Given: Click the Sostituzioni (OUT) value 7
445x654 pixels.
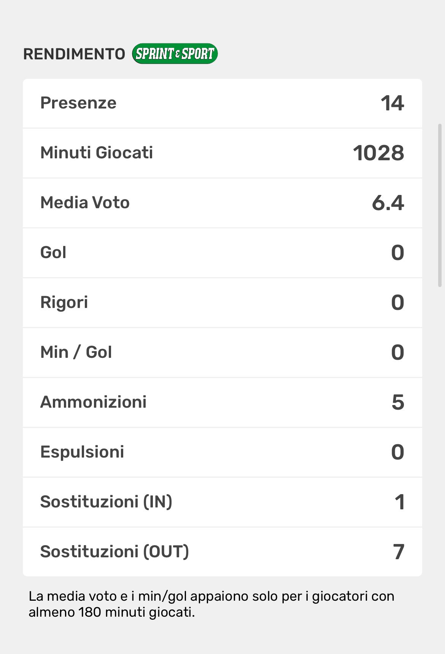Looking at the screenshot, I should (x=398, y=552).
